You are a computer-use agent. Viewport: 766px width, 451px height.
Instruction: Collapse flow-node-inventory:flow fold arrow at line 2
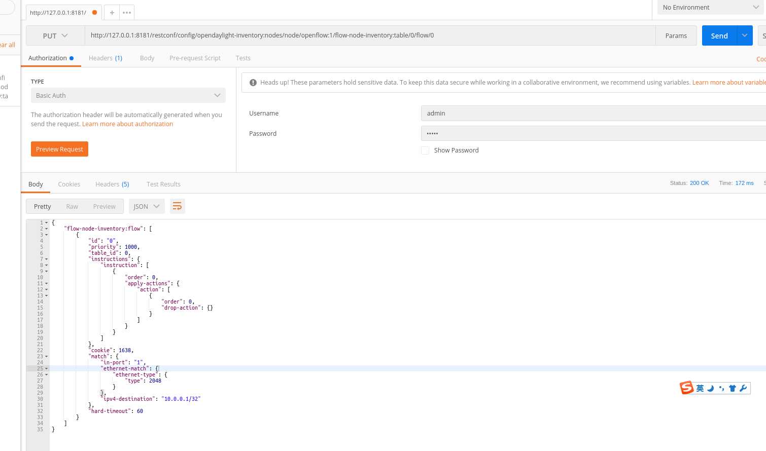[47, 229]
